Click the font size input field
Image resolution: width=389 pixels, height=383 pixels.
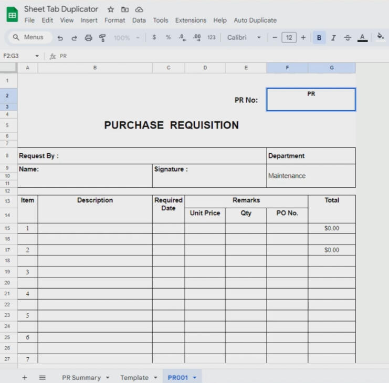pos(289,38)
